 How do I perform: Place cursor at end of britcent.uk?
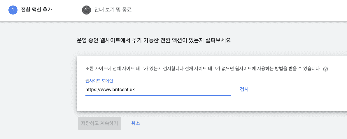[135, 90]
